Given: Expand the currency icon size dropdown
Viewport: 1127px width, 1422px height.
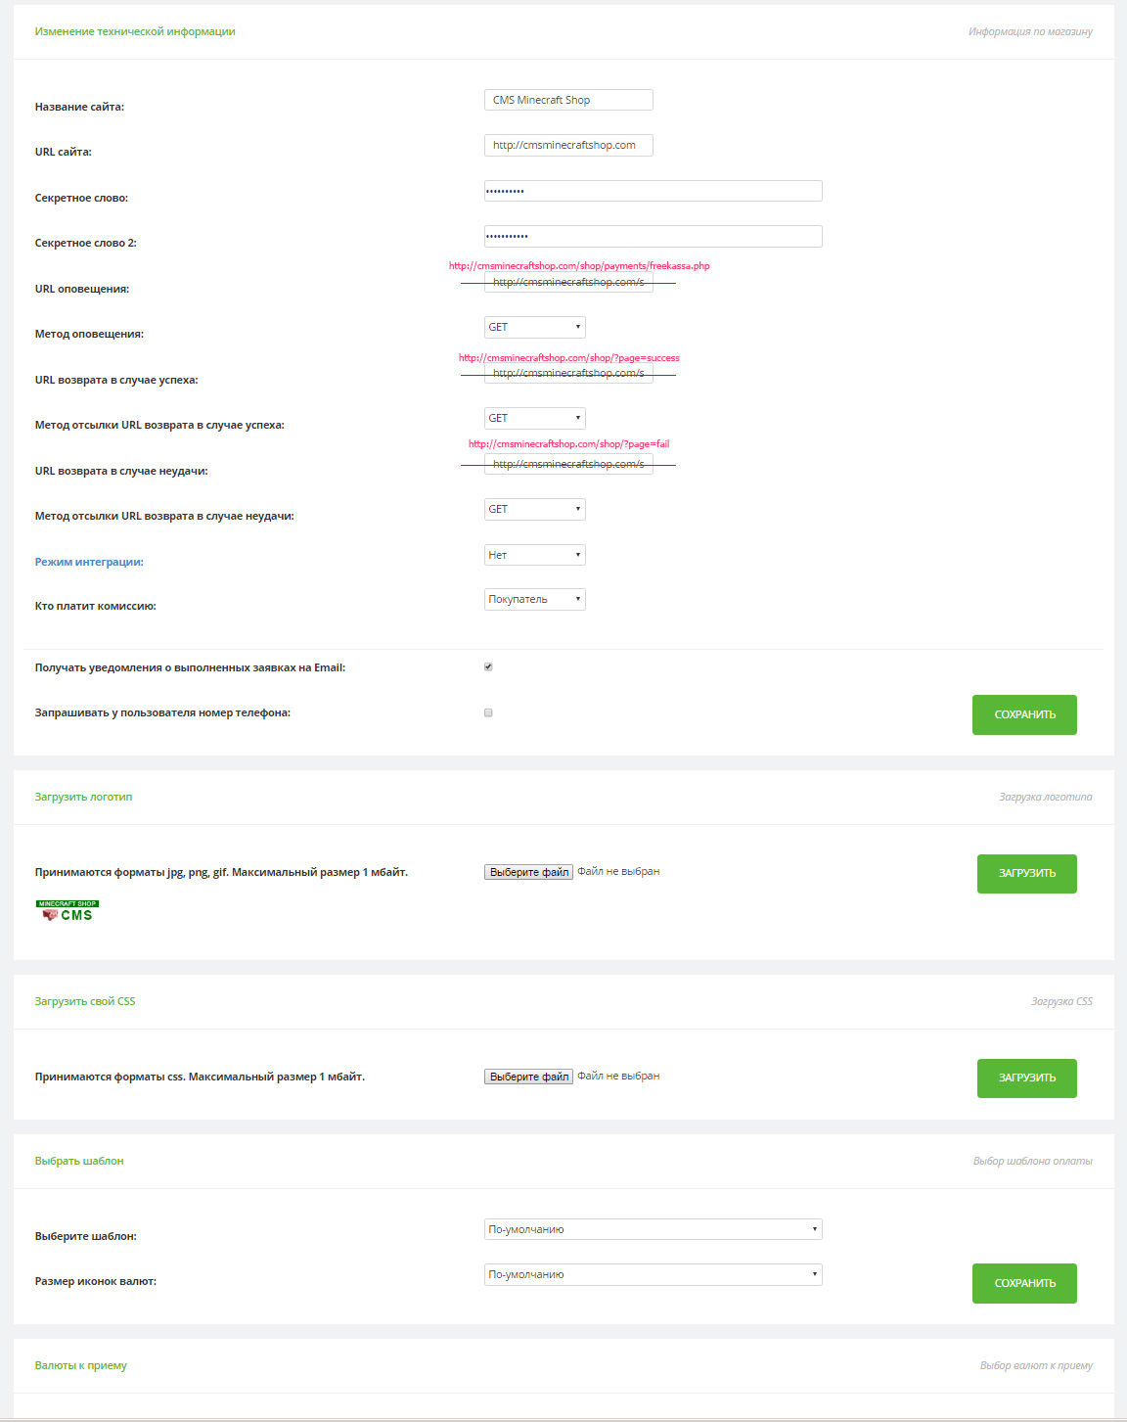Looking at the screenshot, I should pos(653,1274).
